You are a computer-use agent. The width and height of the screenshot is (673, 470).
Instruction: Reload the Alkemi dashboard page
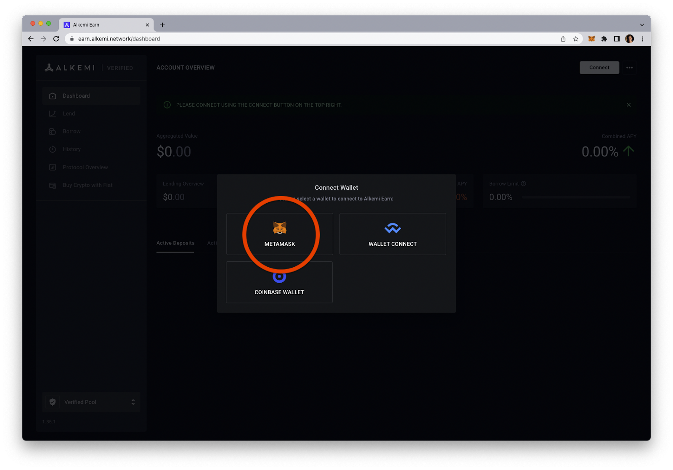(56, 39)
